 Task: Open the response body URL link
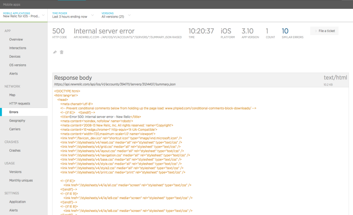pyautogui.click(x=115, y=84)
